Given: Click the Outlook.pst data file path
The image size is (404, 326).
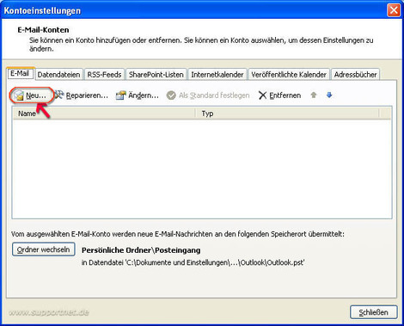Looking at the screenshot, I should coord(193,262).
